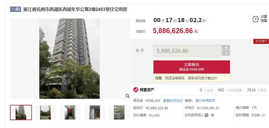Click the priority purchaser 优 badge icon
Screen dimensions: 269x128
coord(206,115)
